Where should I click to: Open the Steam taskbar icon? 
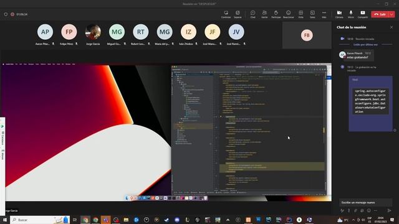pyautogui.click(x=166, y=220)
